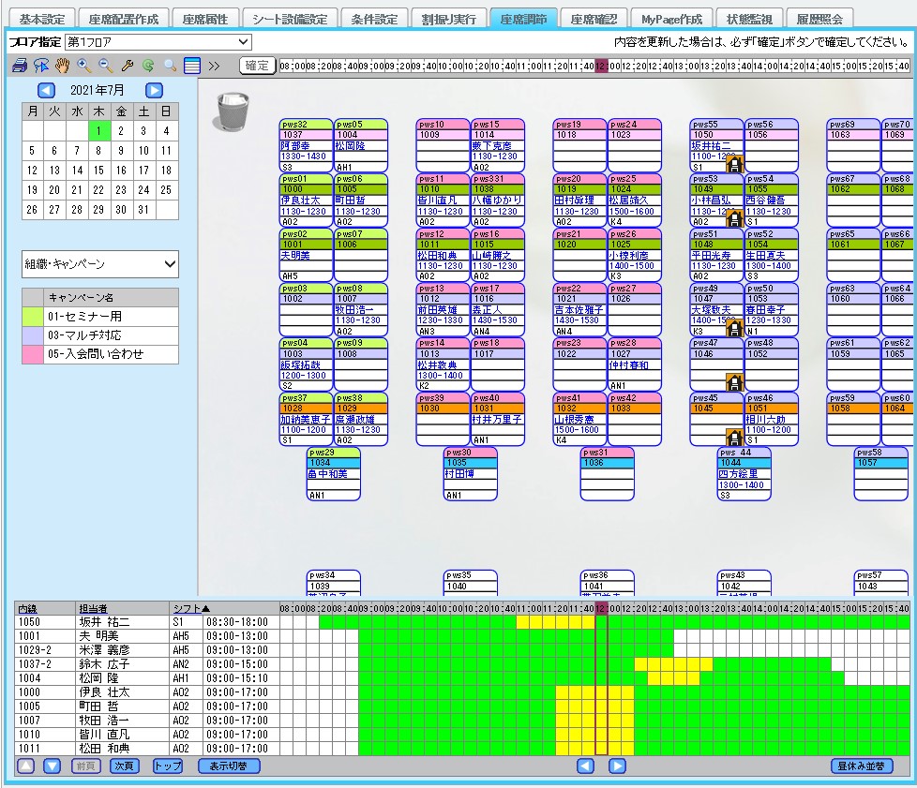Click the zoom in magnifier icon
The width and height of the screenshot is (917, 788).
83,66
